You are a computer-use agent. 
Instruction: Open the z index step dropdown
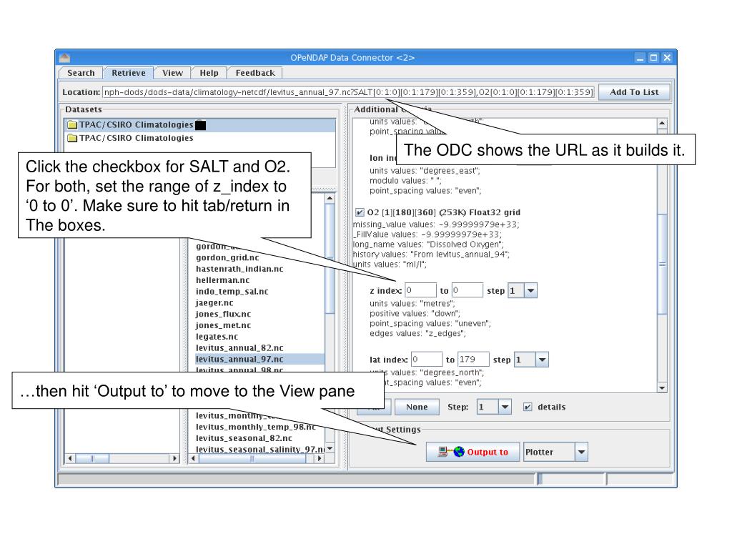tap(531, 290)
